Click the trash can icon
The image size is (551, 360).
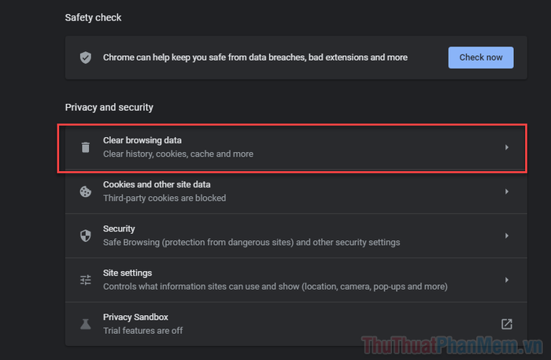coord(85,147)
